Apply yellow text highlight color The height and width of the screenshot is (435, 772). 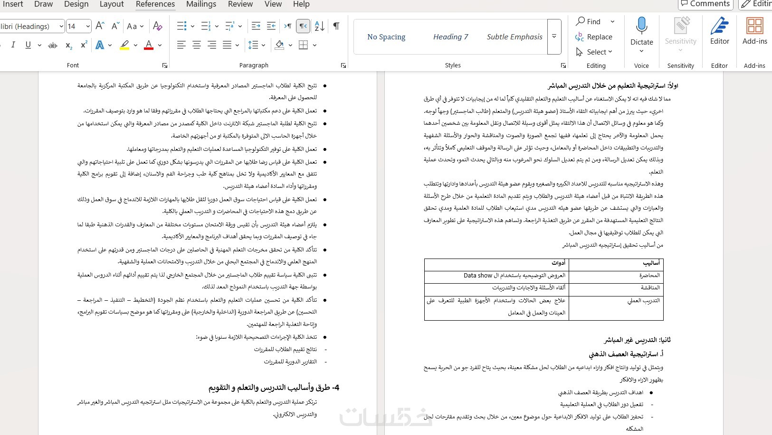[x=124, y=45]
